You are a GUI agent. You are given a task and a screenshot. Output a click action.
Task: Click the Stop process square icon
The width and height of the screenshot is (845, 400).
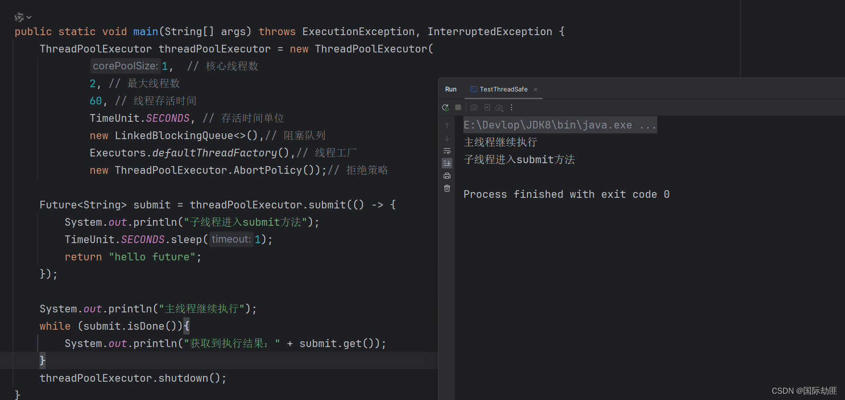pos(458,107)
